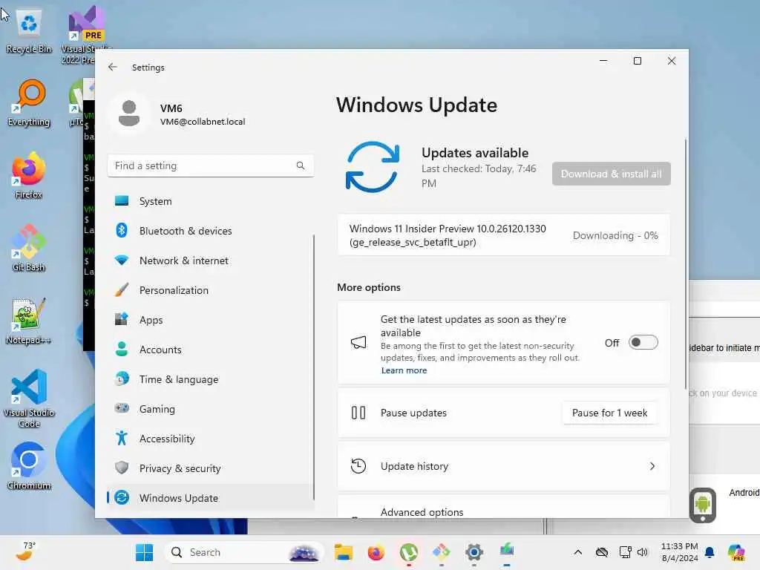Viewport: 760px width, 570px height.
Task: Open Firefox from the taskbar
Action: pyautogui.click(x=376, y=552)
